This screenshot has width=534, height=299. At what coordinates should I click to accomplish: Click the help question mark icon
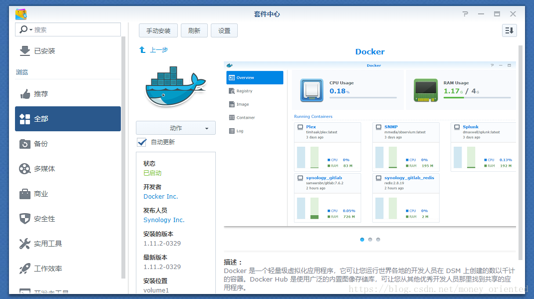465,14
